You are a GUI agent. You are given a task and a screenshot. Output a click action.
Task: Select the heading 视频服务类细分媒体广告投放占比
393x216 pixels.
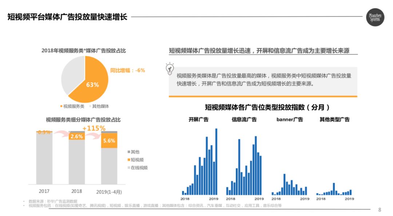pos(83,120)
